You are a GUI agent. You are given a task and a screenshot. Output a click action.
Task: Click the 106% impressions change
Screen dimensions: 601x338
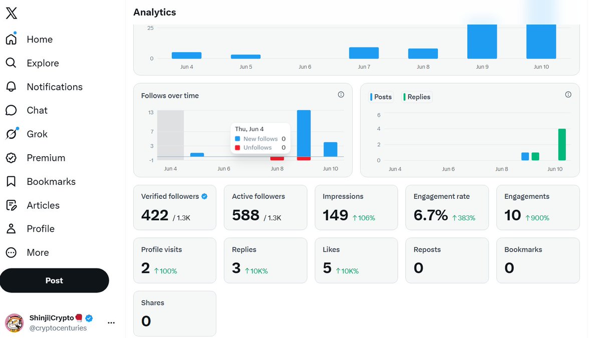[364, 218]
